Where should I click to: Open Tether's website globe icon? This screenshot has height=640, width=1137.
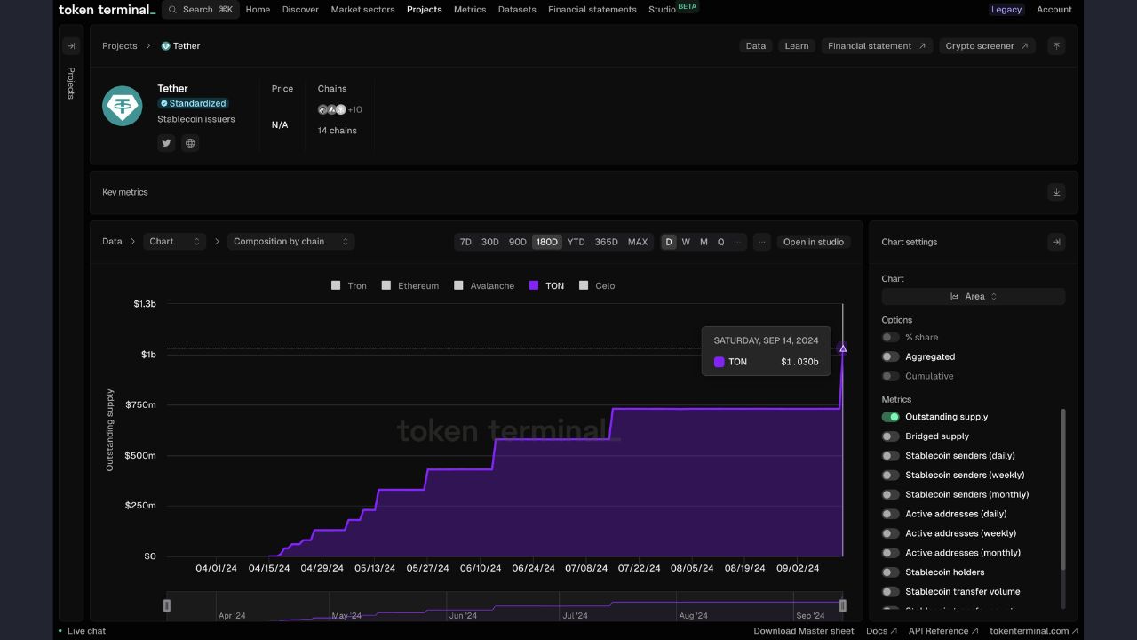tap(190, 143)
